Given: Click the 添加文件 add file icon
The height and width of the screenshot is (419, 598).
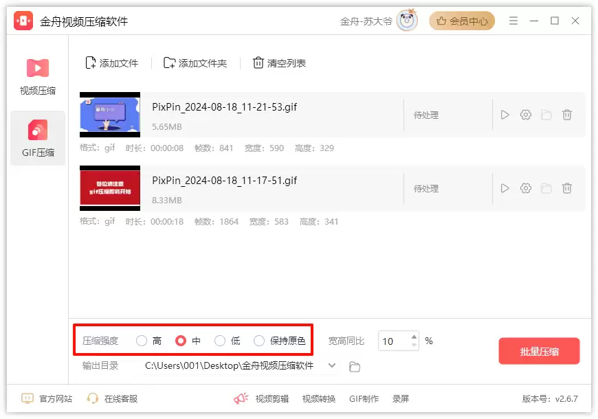Looking at the screenshot, I should [x=90, y=63].
